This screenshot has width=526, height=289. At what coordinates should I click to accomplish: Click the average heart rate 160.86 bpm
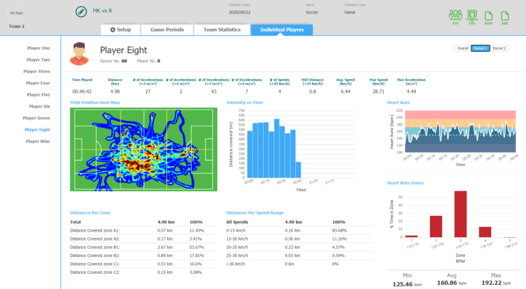coord(451,283)
